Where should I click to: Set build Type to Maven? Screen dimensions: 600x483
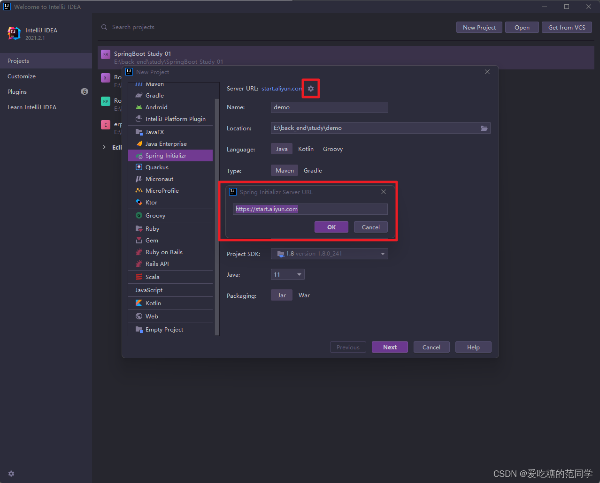285,171
